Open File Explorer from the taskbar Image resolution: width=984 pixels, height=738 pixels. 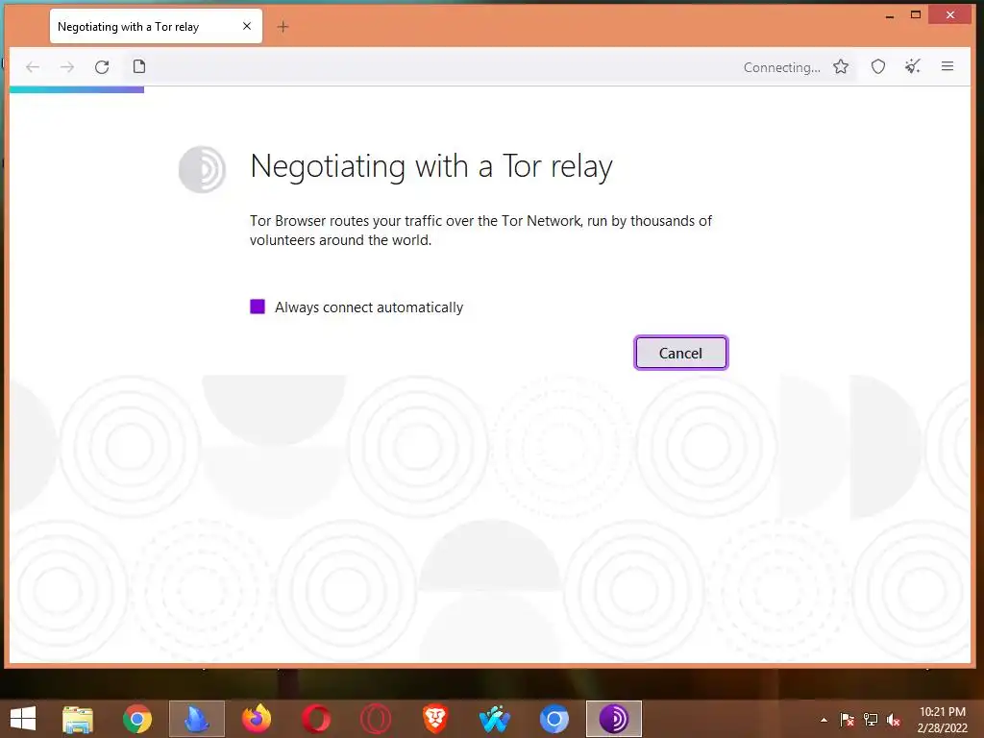[x=78, y=719]
